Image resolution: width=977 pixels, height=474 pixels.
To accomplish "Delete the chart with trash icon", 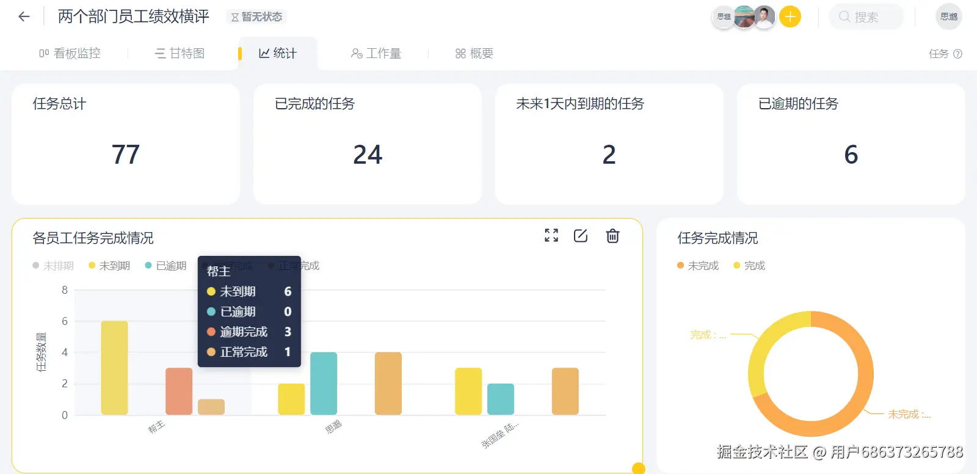I will 612,236.
